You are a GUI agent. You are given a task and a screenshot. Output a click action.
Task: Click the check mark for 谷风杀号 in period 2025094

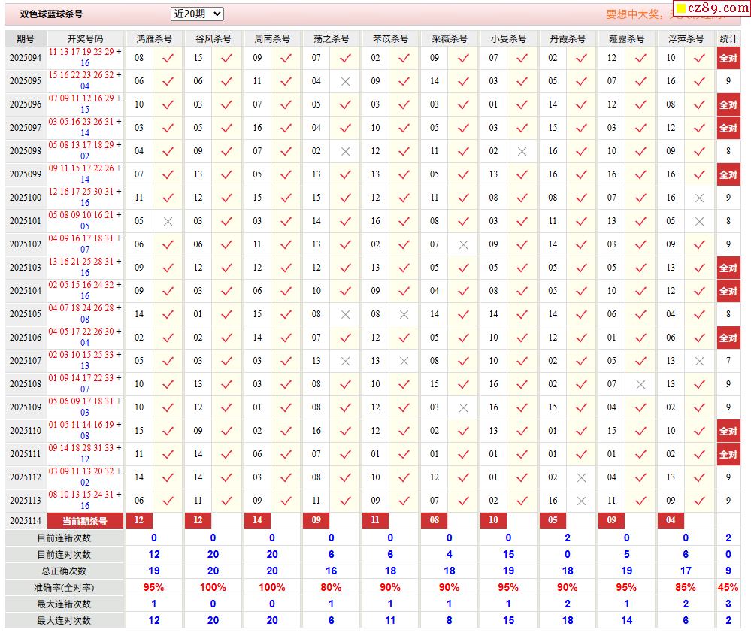[227, 58]
